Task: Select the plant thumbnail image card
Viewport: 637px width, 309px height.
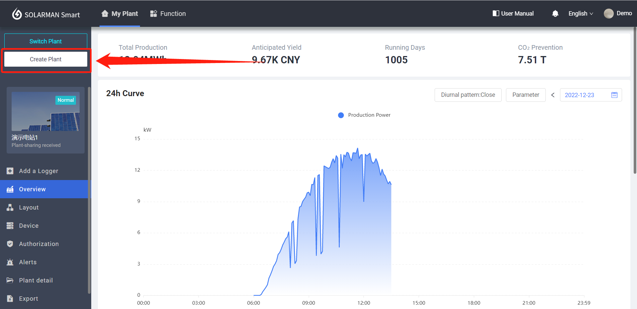Action: coord(45,112)
